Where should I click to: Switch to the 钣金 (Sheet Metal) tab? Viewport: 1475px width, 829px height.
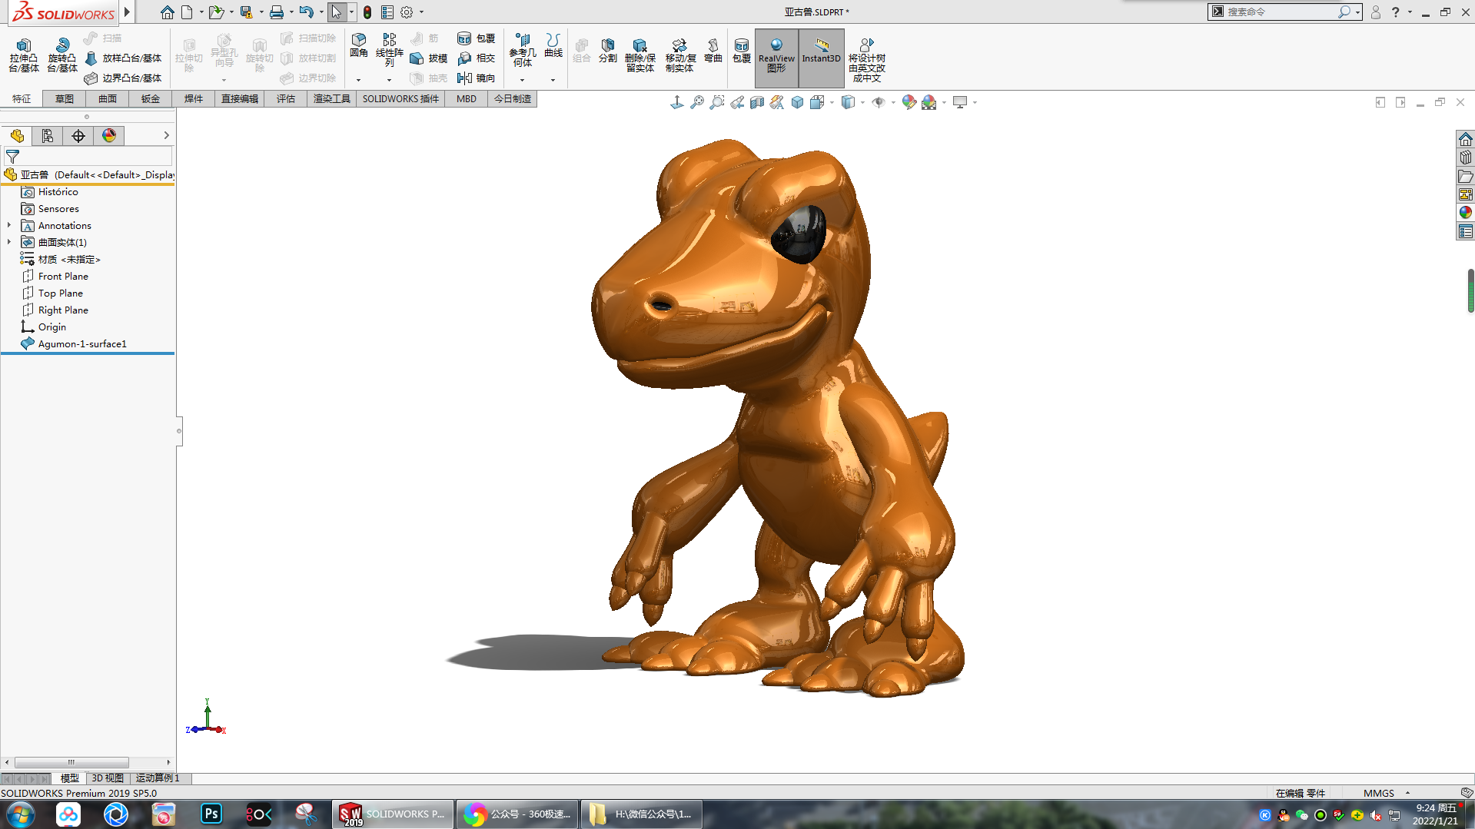pyautogui.click(x=151, y=99)
